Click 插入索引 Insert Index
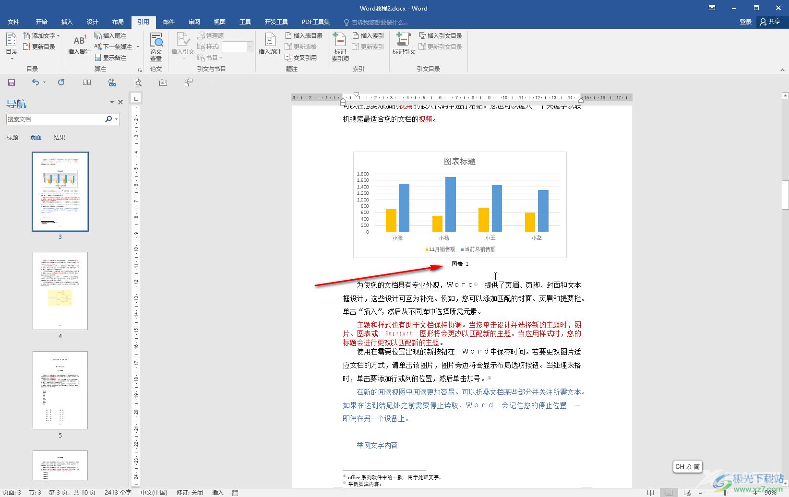Image resolution: width=789 pixels, height=497 pixels. click(368, 35)
